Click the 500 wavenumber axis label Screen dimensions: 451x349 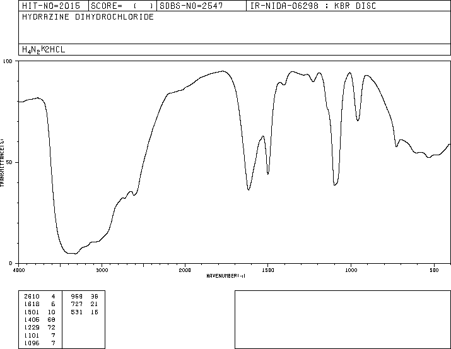tap(434, 270)
